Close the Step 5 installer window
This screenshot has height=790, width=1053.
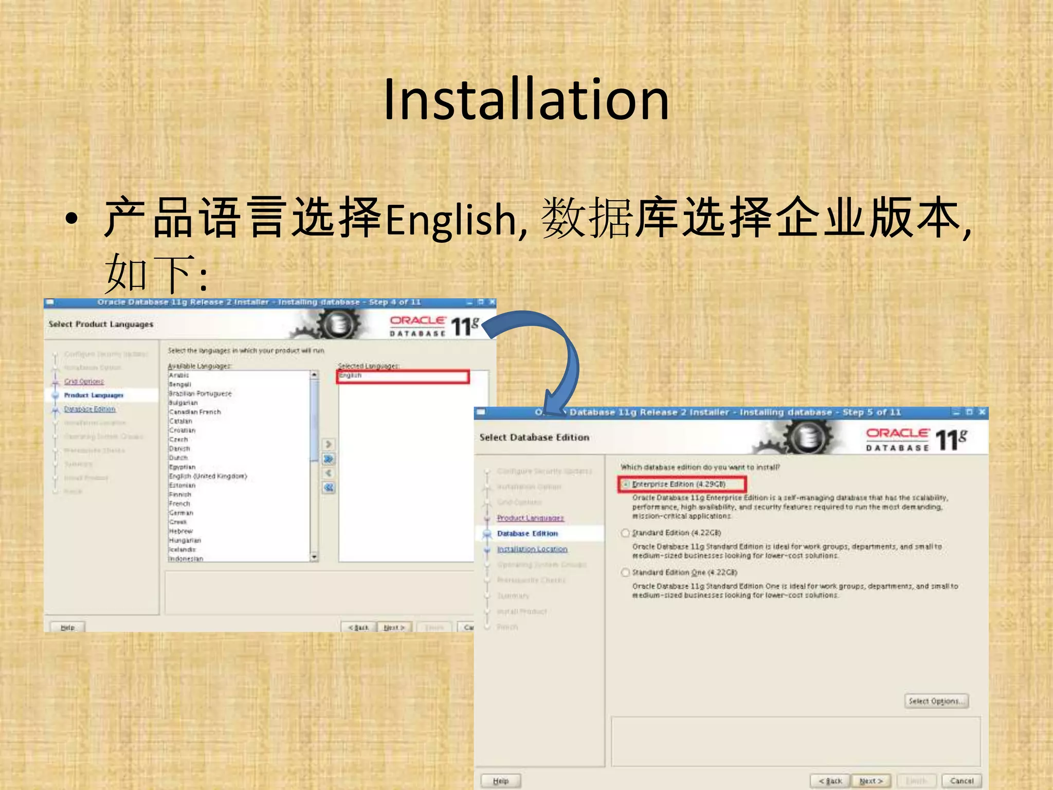click(982, 412)
